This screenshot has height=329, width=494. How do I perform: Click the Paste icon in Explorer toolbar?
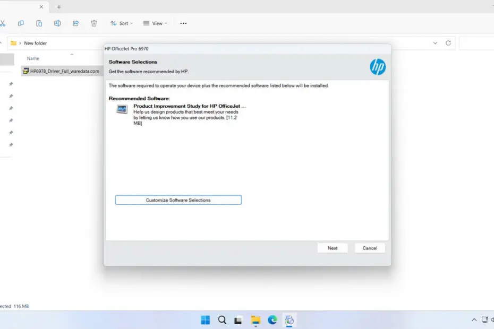tap(39, 23)
